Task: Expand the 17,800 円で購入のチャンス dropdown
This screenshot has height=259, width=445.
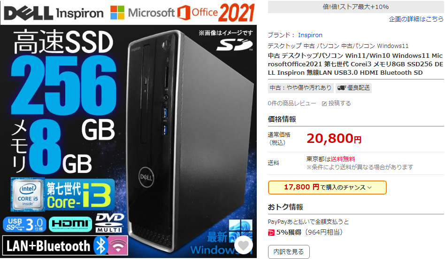Action: coord(327,188)
